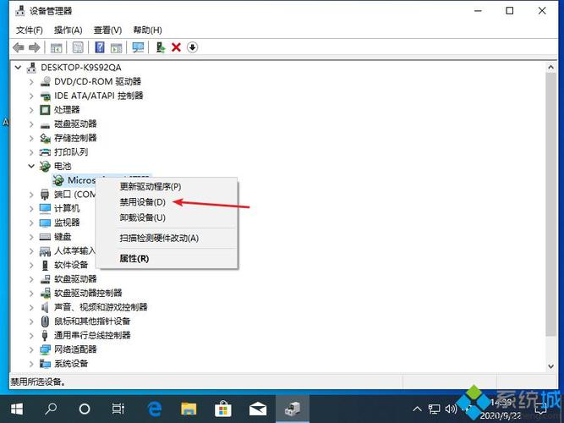Select the DVD/CD-ROM drive icon
This screenshot has width=564, height=423.
(x=45, y=82)
